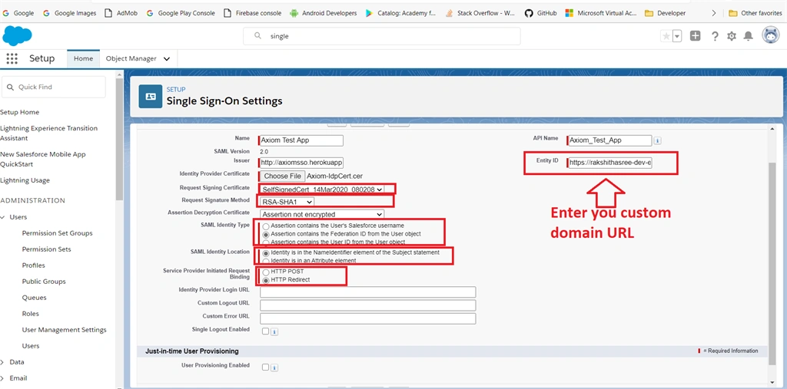Expand the Data section in sidebar

point(2,362)
